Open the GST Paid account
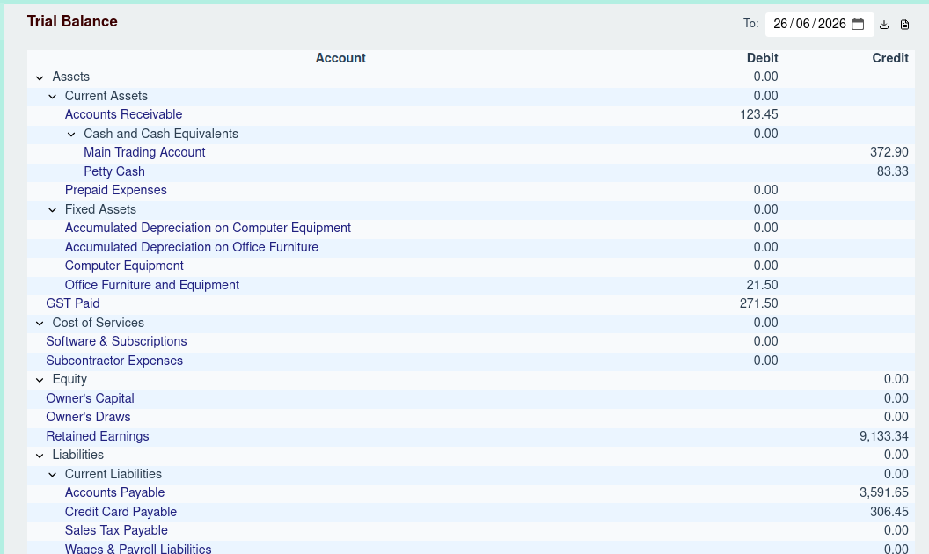 point(73,303)
